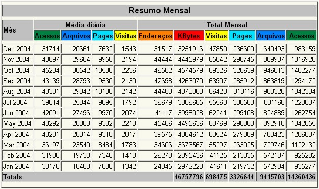Viewport: 319px width, 189px height.
Task: Click the Total Mensal group header
Action: point(227,25)
